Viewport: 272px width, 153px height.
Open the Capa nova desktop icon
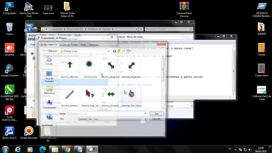pos(48,9)
